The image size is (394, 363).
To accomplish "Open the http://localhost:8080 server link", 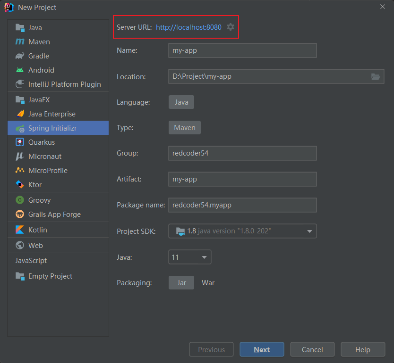I will click(x=188, y=27).
